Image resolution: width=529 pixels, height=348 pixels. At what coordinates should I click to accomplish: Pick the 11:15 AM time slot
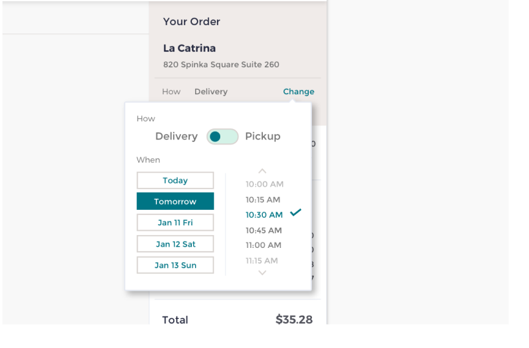click(x=262, y=261)
